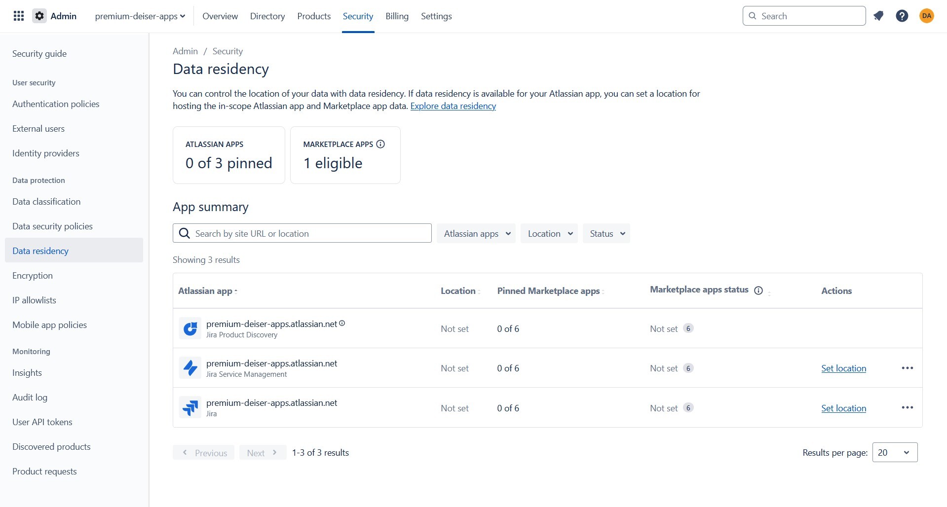Click the 6 badge in Jira Product Discovery row
The height and width of the screenshot is (507, 947).
[688, 328]
